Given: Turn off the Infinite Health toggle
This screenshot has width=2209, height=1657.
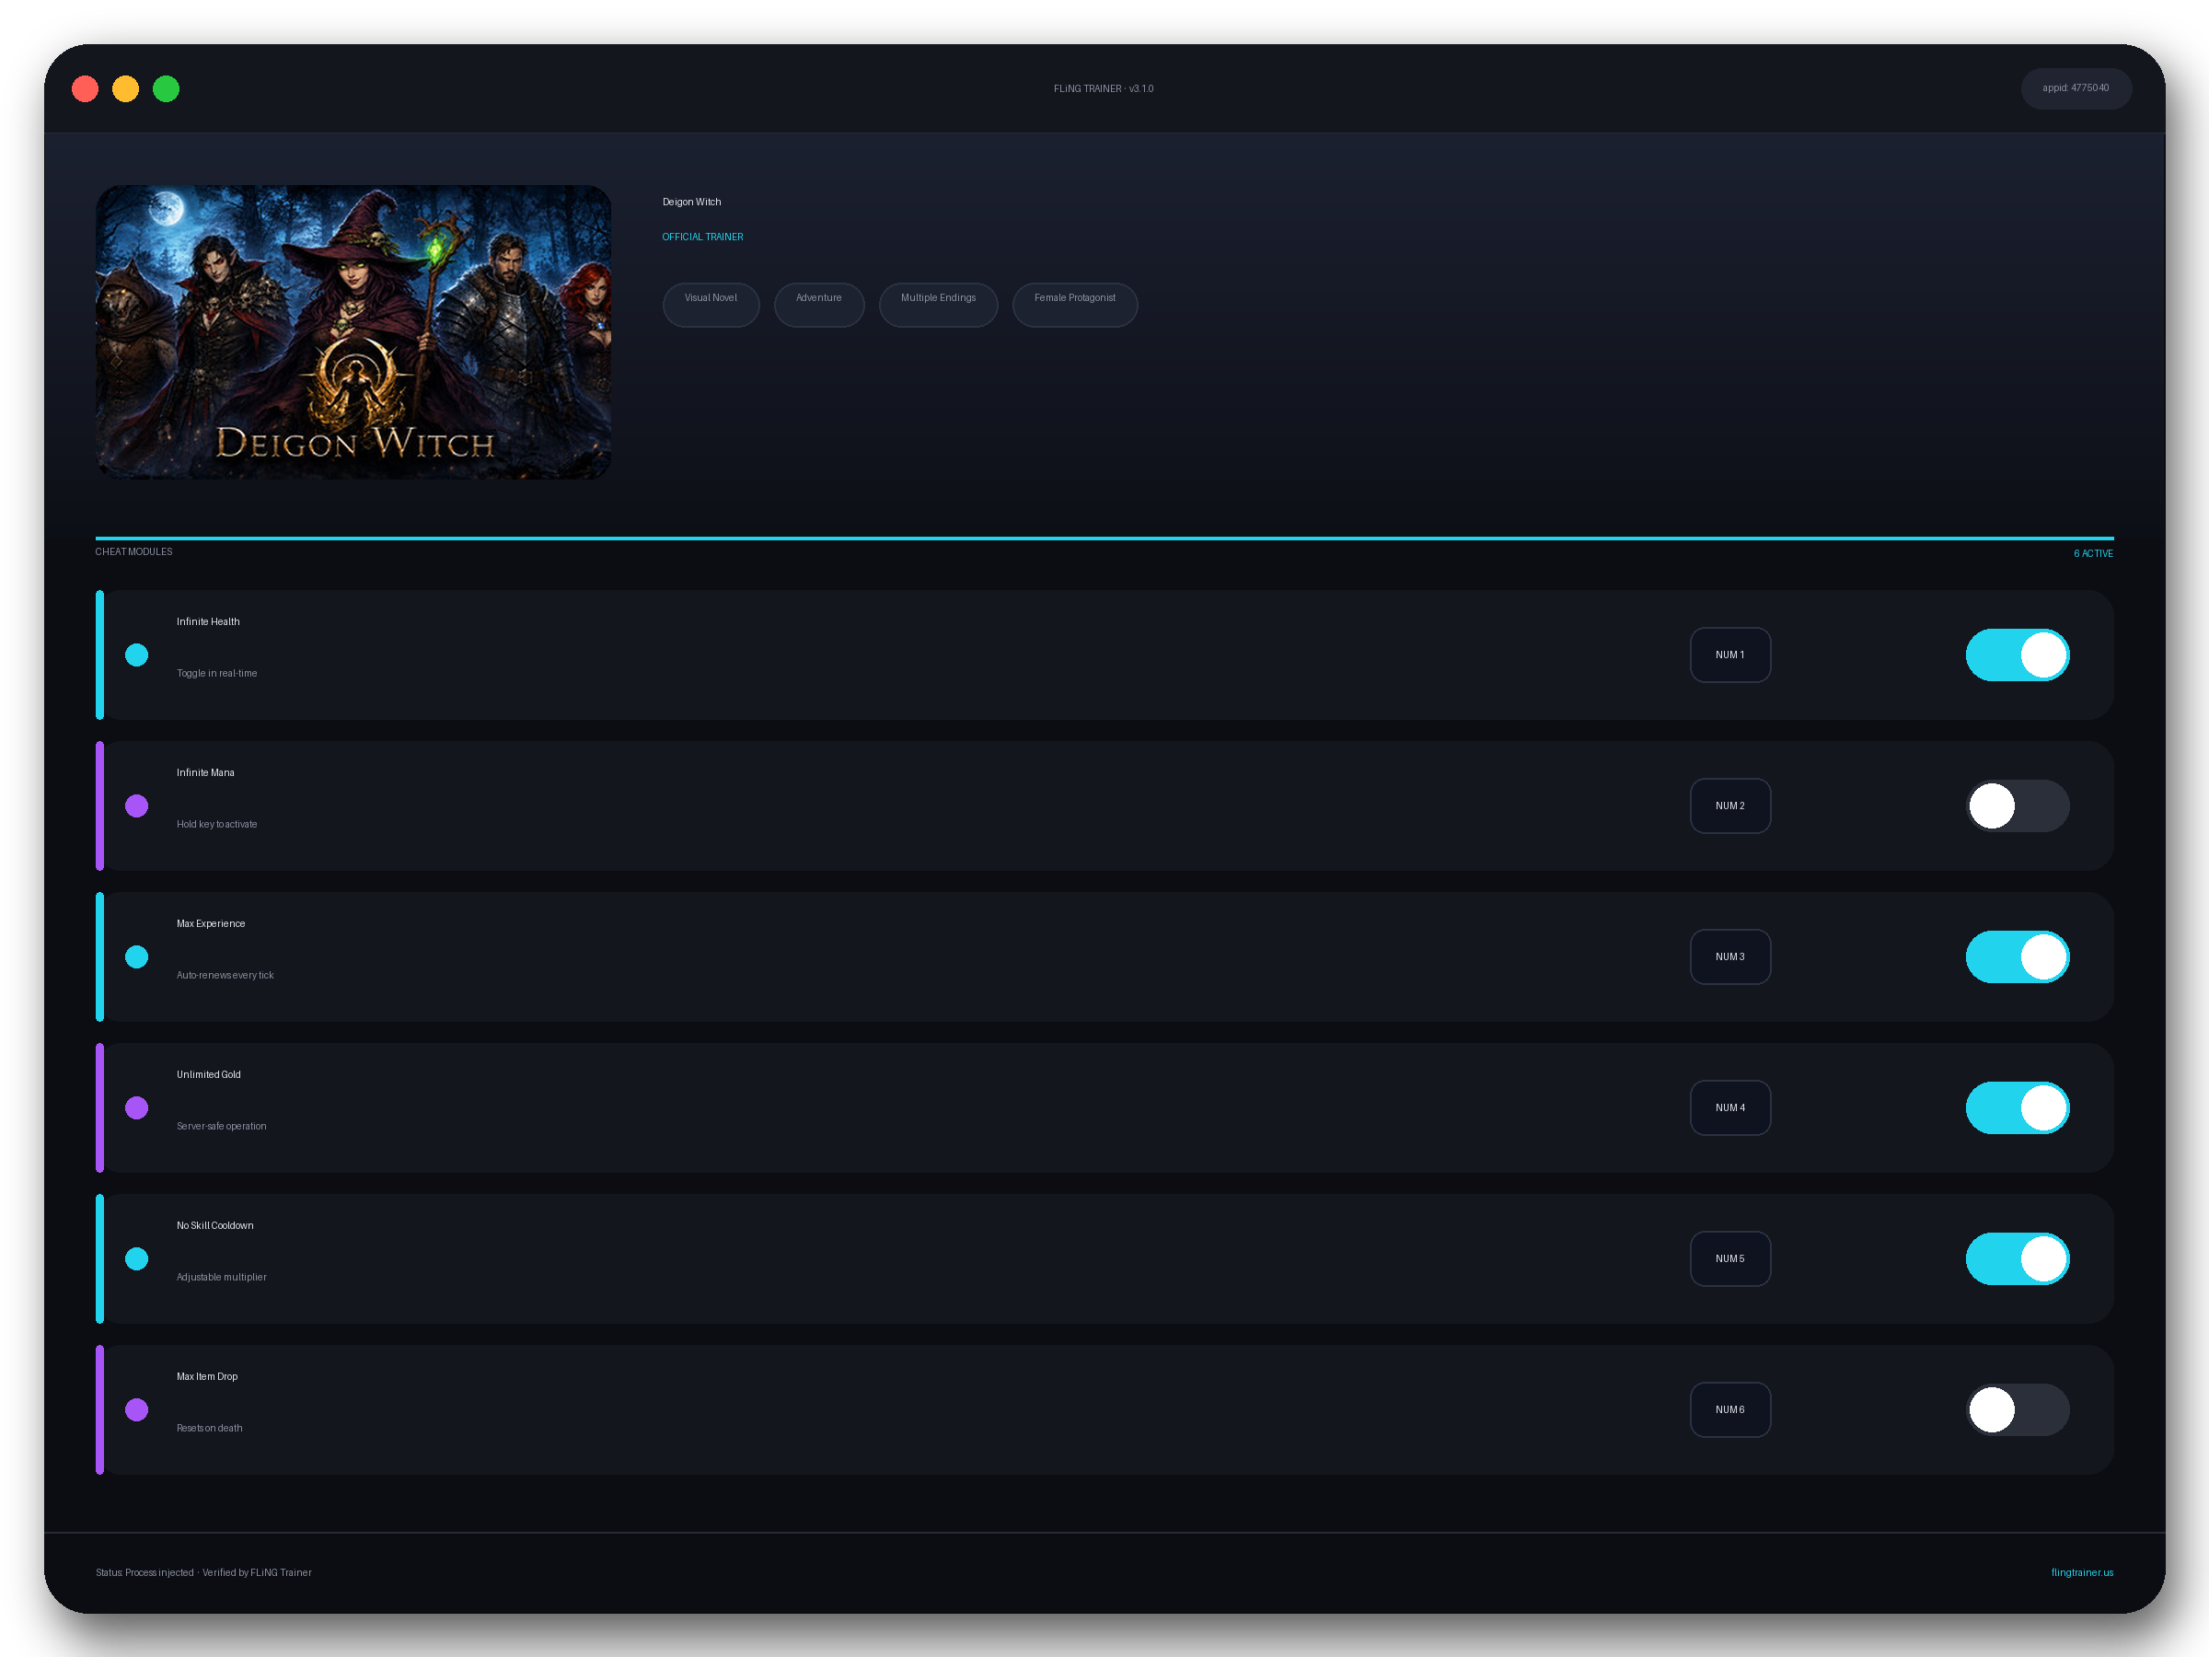Looking at the screenshot, I should click(x=2018, y=655).
